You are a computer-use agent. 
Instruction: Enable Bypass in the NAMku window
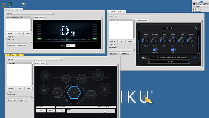coord(110,45)
